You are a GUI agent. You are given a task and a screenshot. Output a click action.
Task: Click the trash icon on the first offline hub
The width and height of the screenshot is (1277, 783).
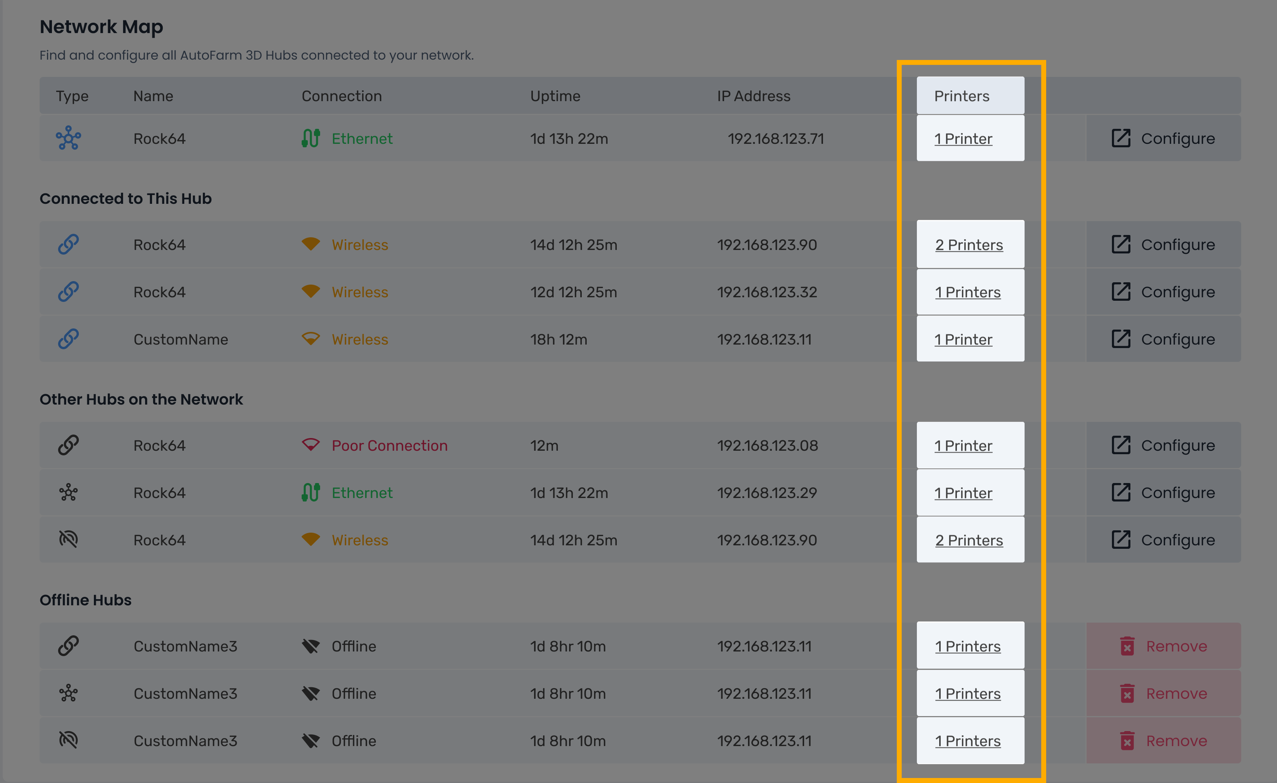coord(1127,646)
